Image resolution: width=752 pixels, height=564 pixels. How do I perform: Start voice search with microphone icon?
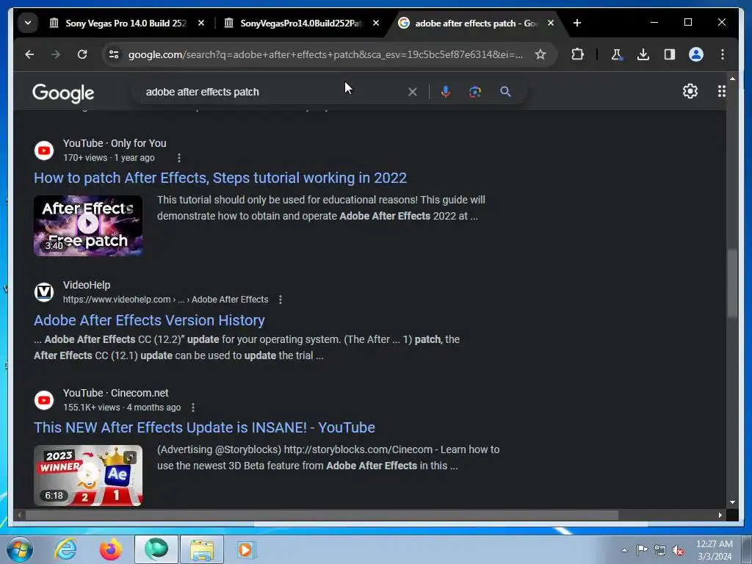pos(446,92)
